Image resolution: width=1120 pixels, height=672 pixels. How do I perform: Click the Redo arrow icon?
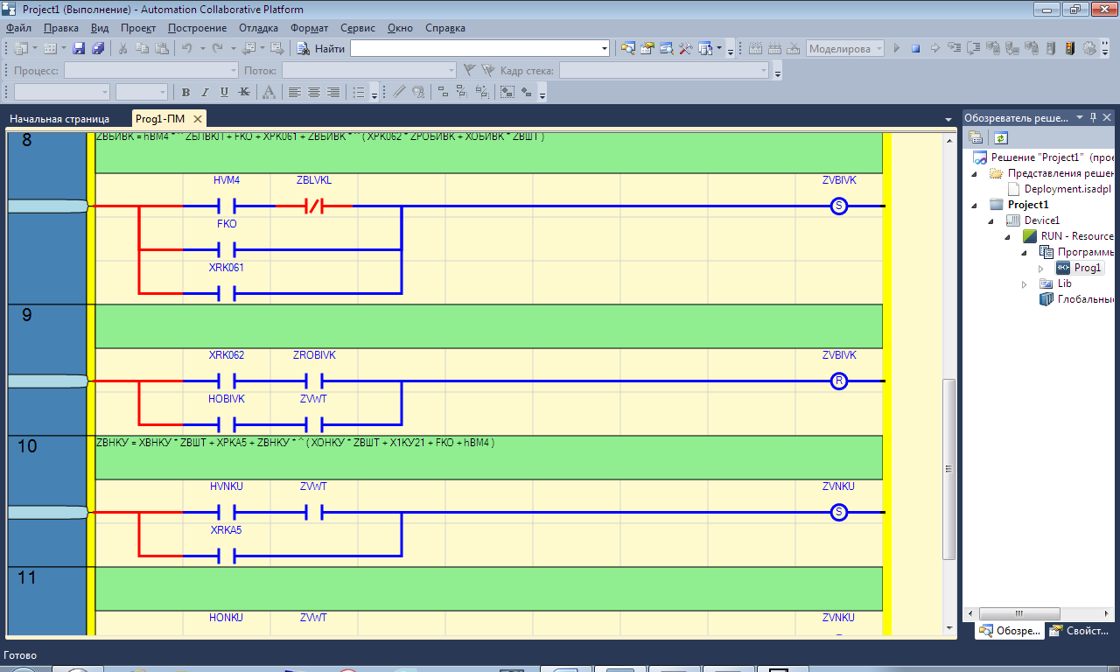pos(218,49)
